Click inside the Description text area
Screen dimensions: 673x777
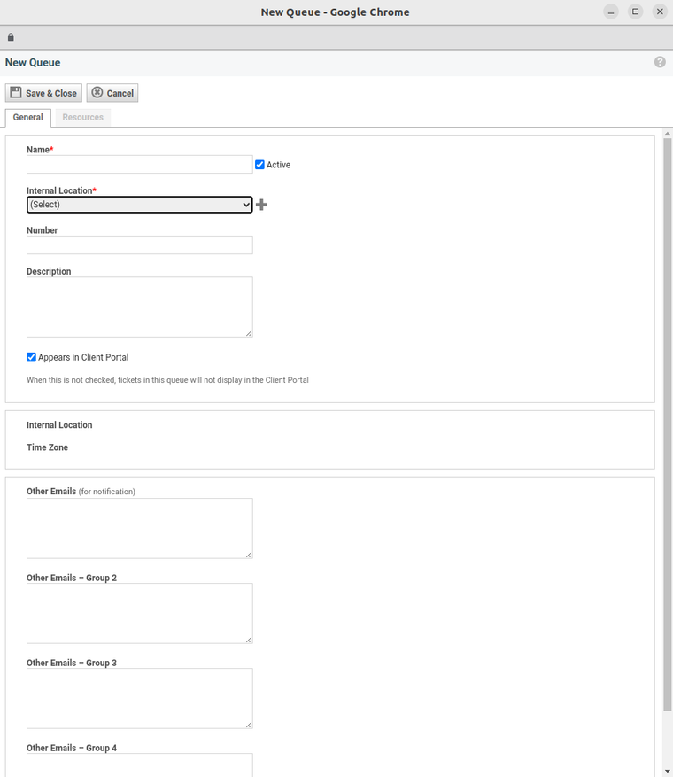click(x=140, y=307)
